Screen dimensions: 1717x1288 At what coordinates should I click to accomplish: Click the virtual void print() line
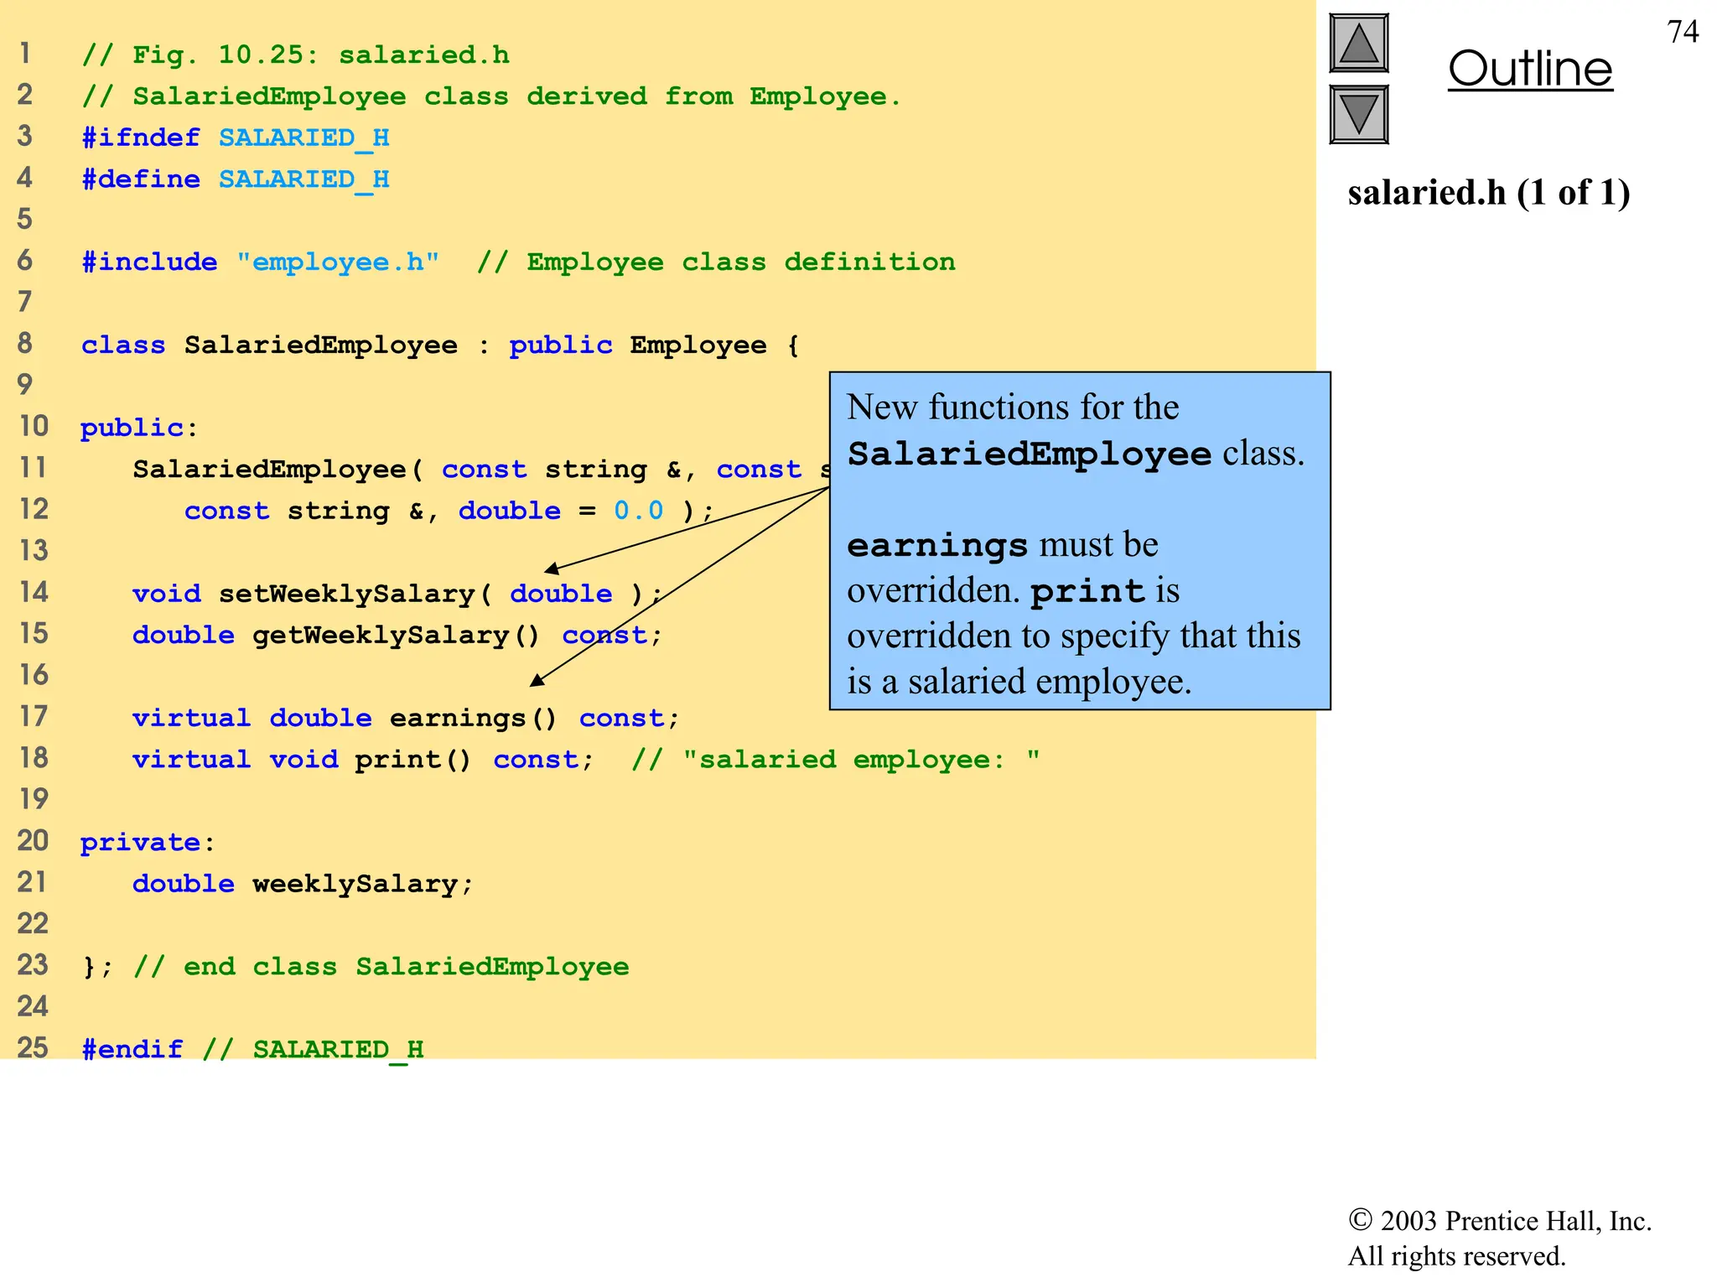[362, 760]
